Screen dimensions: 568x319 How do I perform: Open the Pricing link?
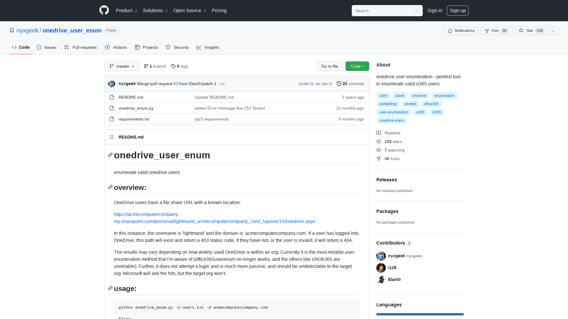point(219,10)
